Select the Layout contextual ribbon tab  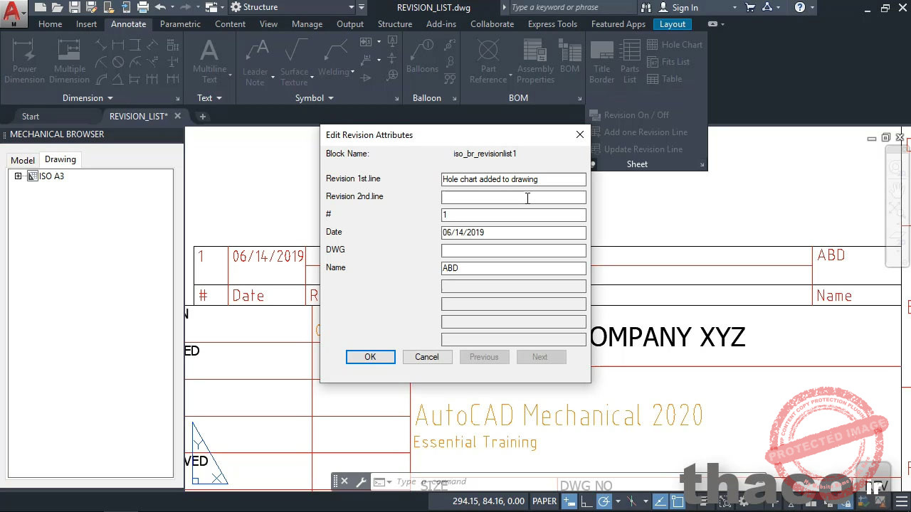[x=673, y=23]
